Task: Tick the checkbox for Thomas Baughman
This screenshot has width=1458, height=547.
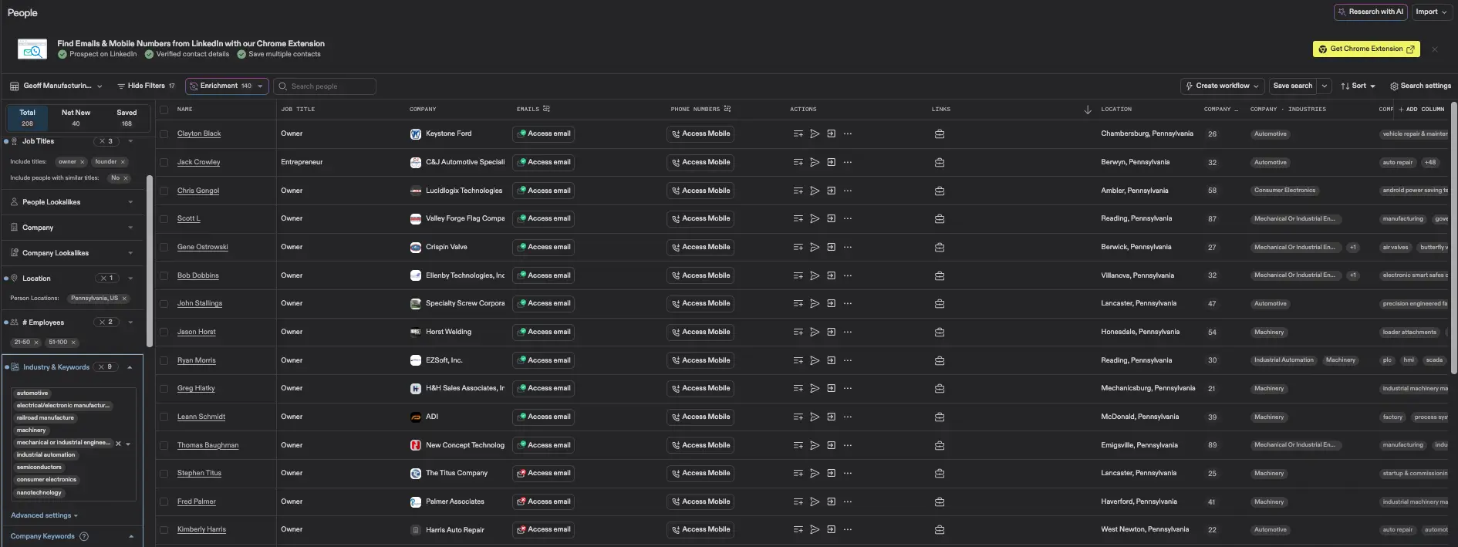Action: [x=164, y=445]
